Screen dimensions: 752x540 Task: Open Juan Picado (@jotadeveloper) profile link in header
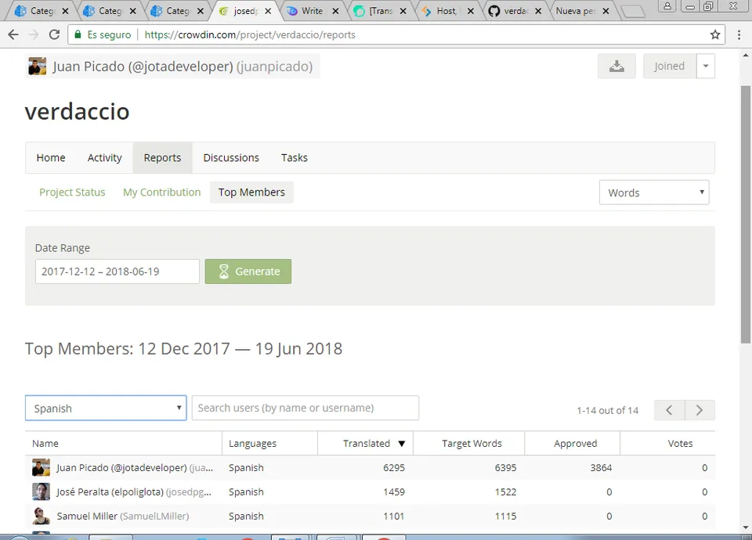[183, 66]
